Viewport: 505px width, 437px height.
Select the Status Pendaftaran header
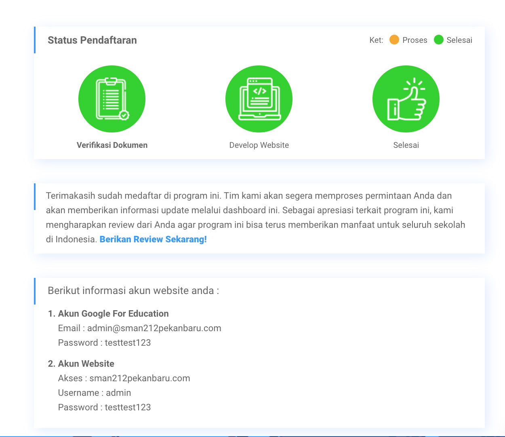pos(92,40)
